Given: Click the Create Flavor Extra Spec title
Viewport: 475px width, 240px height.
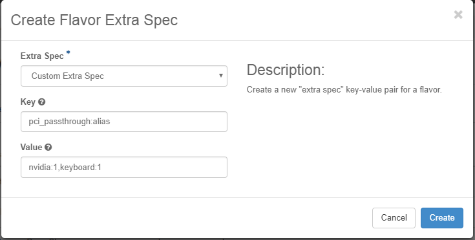Looking at the screenshot, I should tap(94, 20).
